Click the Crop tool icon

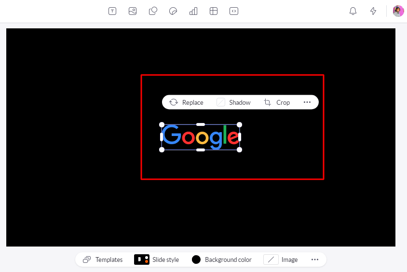(267, 102)
